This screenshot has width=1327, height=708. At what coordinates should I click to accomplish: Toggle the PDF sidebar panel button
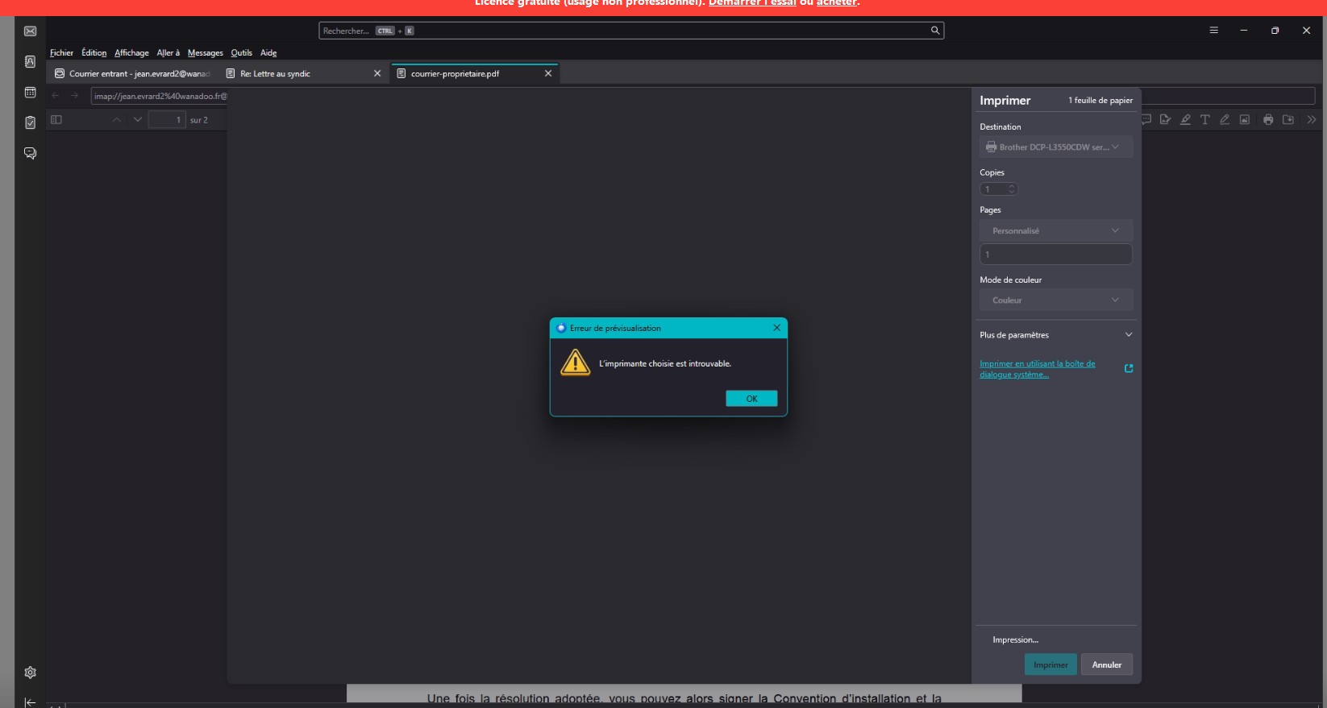56,119
